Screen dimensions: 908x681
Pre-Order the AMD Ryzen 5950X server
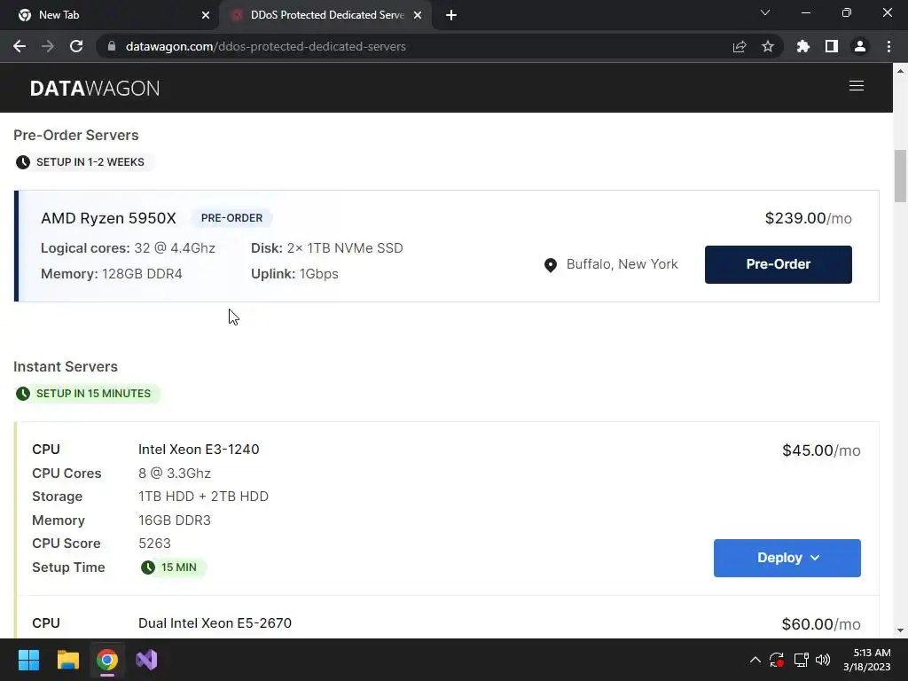coord(779,264)
